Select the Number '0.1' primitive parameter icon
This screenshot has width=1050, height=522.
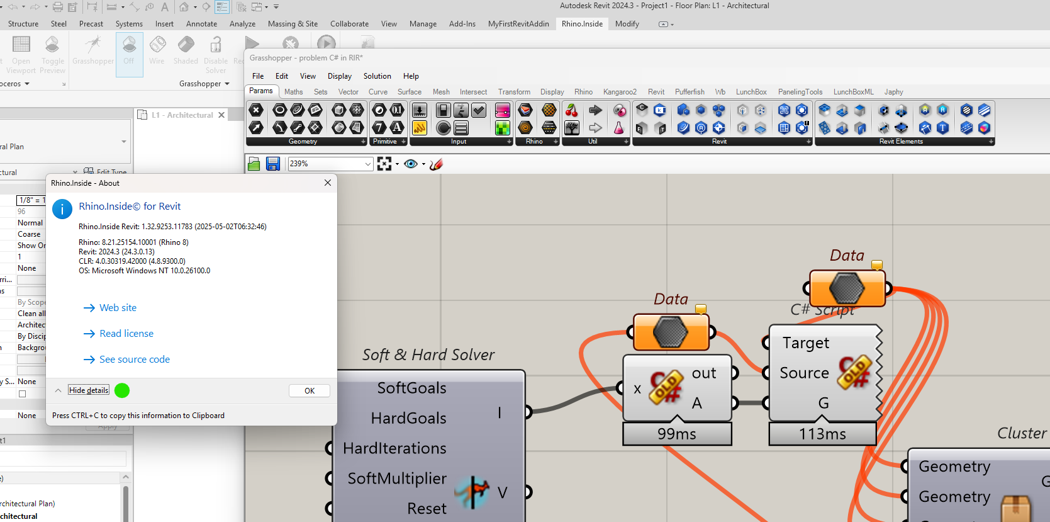pyautogui.click(x=397, y=110)
